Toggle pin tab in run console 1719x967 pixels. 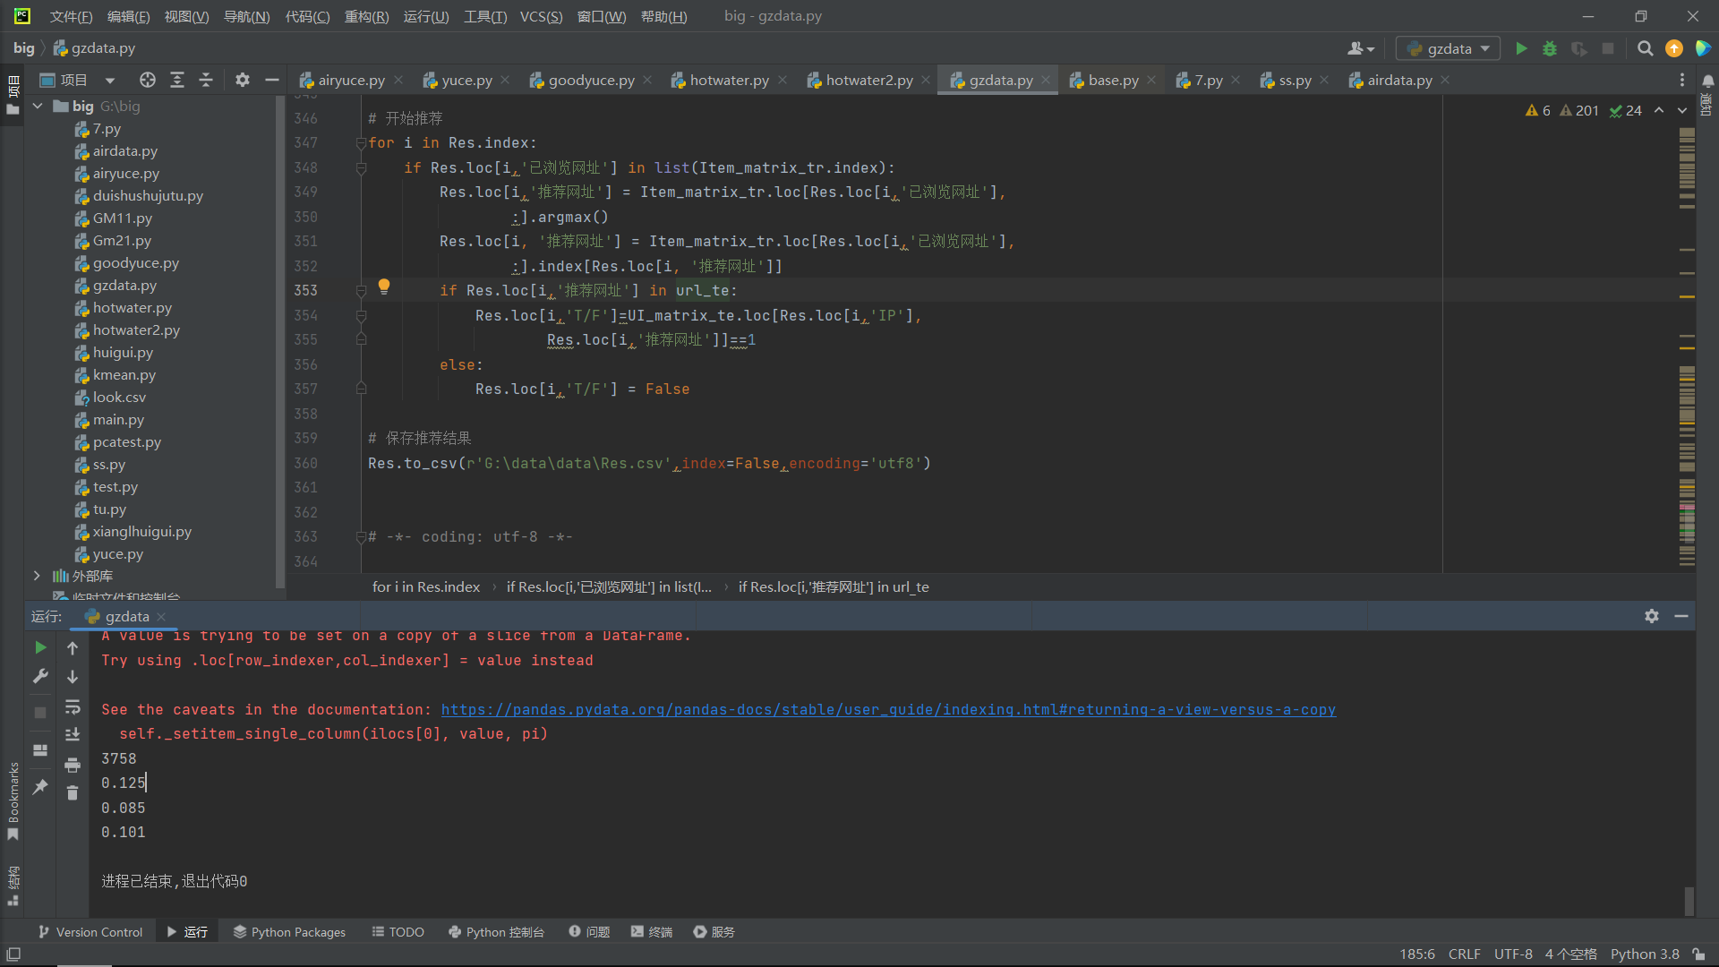[x=40, y=787]
